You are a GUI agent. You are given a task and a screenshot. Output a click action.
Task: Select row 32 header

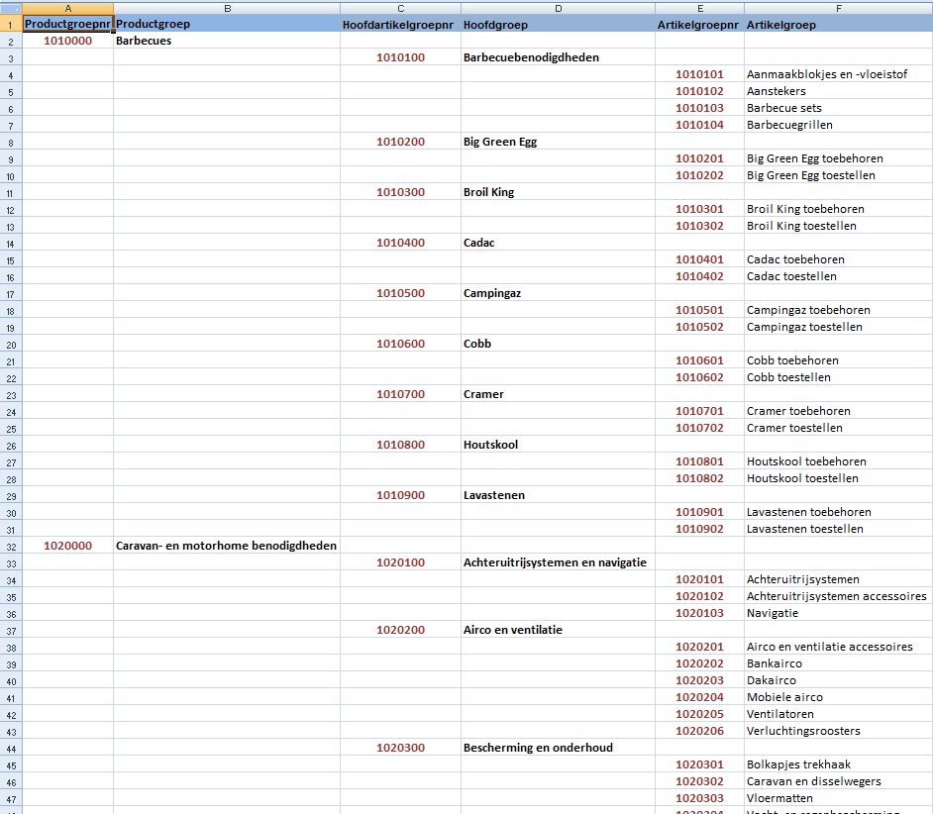(11, 546)
